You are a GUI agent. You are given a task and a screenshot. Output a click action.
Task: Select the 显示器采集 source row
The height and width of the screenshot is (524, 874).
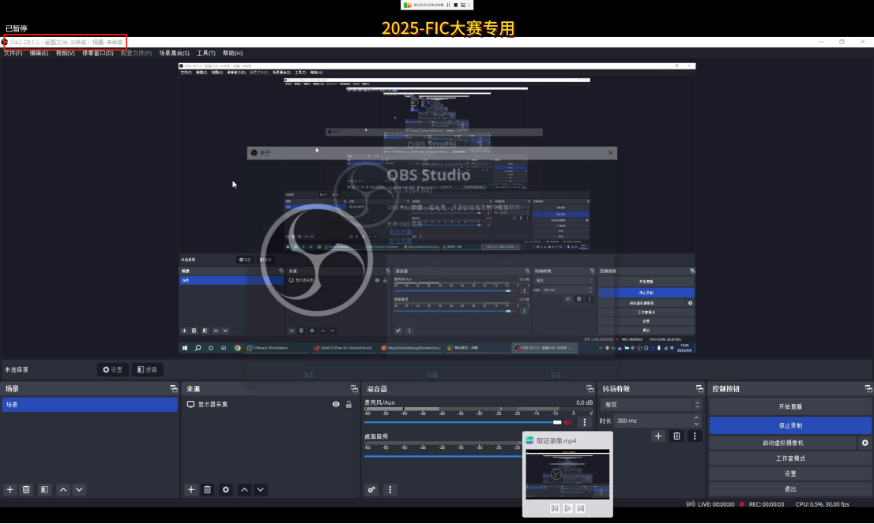click(x=270, y=404)
